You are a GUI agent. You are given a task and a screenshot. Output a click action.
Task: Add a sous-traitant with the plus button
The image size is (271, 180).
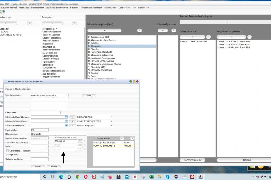pyautogui.click(x=122, y=138)
